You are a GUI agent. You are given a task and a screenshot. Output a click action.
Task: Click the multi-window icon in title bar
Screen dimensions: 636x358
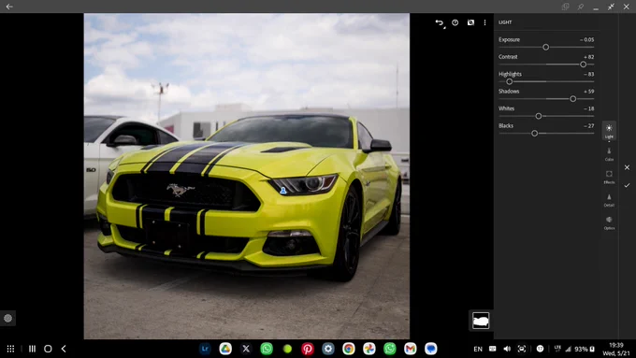(566, 7)
